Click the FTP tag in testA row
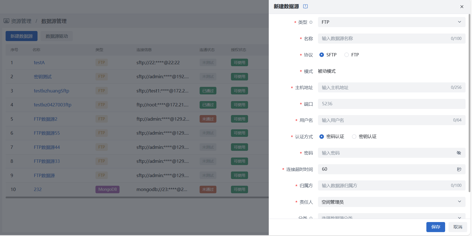 tap(102, 63)
